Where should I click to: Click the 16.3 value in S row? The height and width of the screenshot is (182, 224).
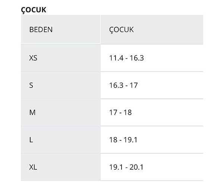pos(115,85)
